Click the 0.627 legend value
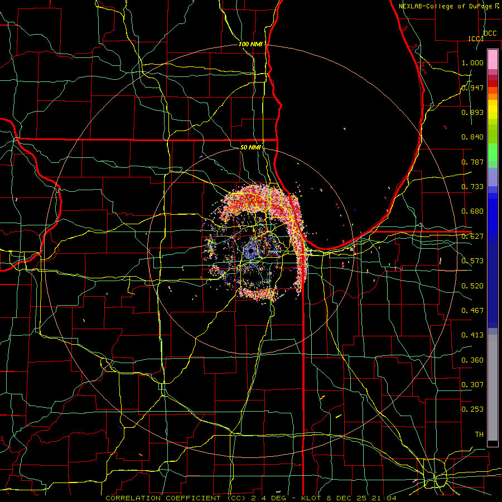Viewport: 502px width, 502px height. tap(472, 236)
